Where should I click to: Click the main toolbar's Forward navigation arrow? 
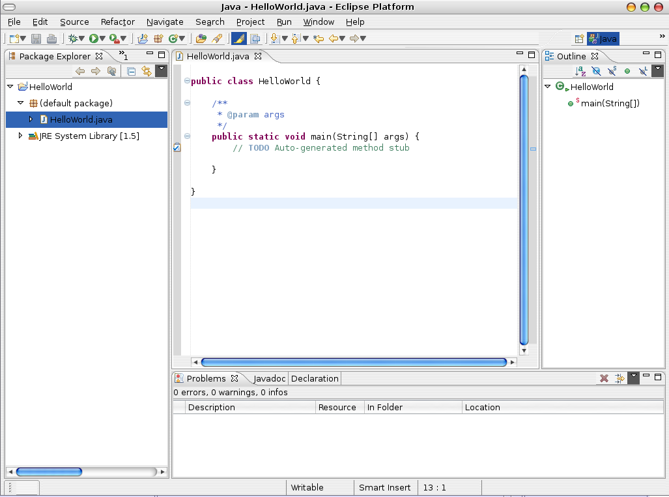pyautogui.click(x=354, y=38)
